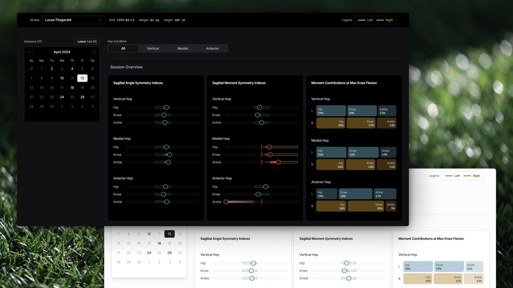Click the Medial Hop Hip moment bar icon
The image size is (513, 288).
(x=269, y=147)
